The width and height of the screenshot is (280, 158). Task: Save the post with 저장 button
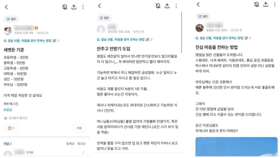pos(79,128)
